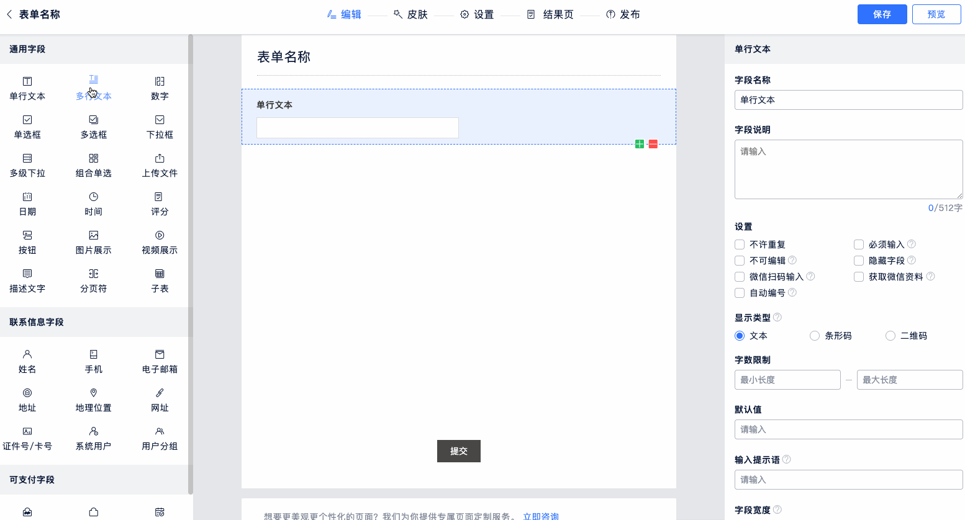965x520 pixels.
Task: Open the 立即咨询 link
Action: (540, 516)
